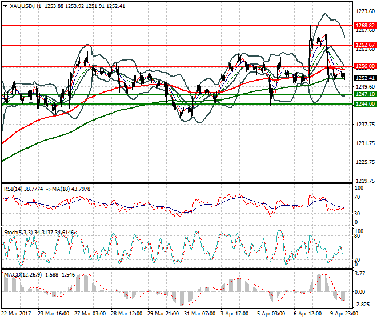Image resolution: width=377 pixels, height=320 pixels.
Task: Click the 3 Apr 17:00 time axis label
Action: (x=235, y=314)
